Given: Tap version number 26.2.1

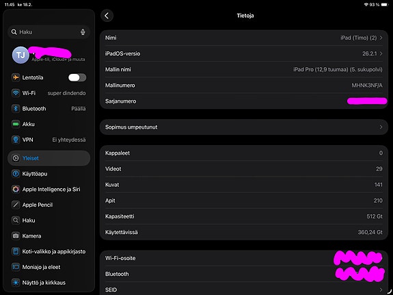Looking at the screenshot, I should click(x=370, y=53).
